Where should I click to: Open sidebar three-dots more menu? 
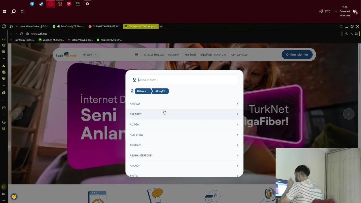[x=4, y=200]
